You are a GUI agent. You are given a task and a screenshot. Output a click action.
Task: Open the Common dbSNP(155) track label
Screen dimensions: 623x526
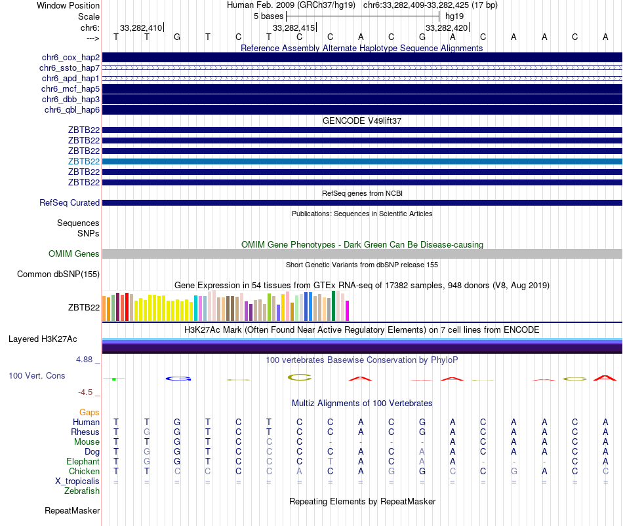(58, 274)
